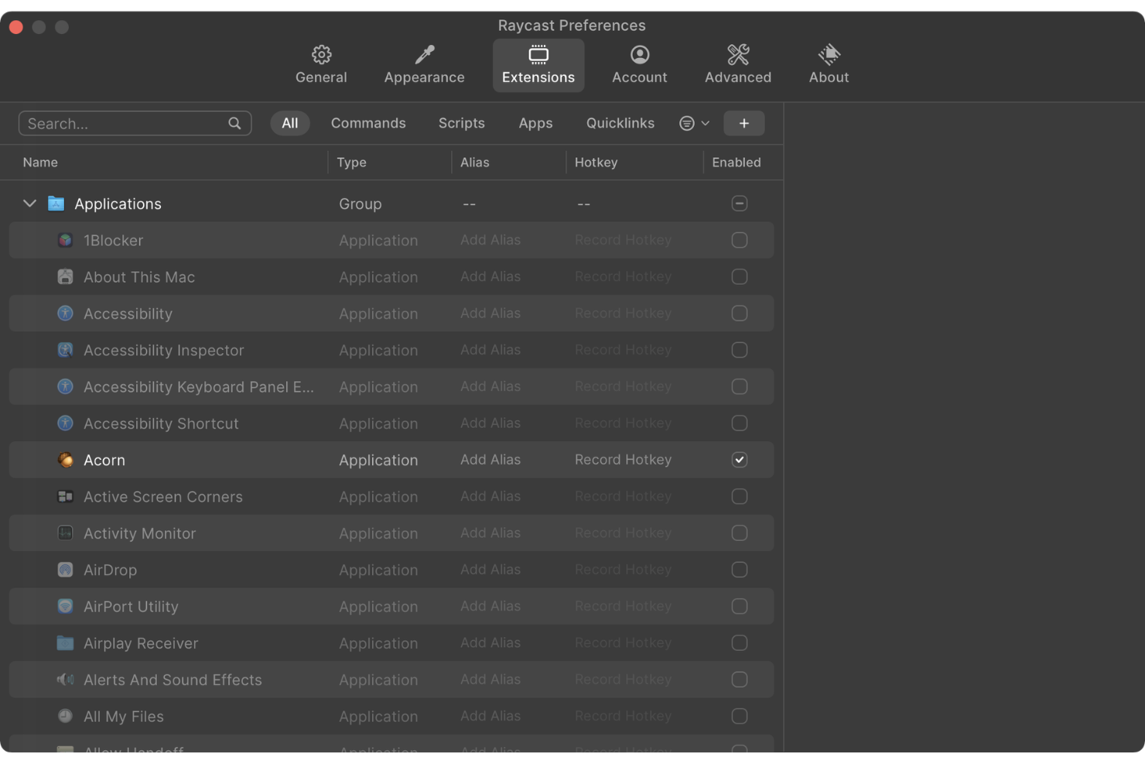The image size is (1145, 764).
Task: Record a hotkey for Activity Monitor
Action: 623,533
